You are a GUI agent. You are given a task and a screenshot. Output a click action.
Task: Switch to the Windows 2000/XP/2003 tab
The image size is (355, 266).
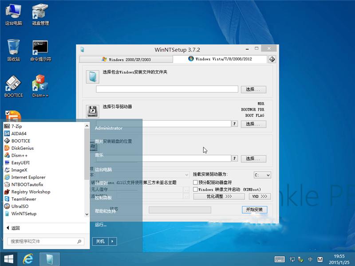tap(126, 59)
